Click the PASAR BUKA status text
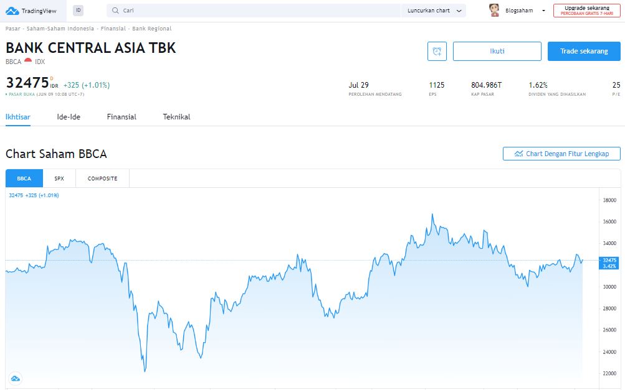The image size is (625, 390). pyautogui.click(x=22, y=95)
